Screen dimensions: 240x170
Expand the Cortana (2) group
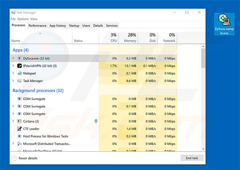coord(13,121)
